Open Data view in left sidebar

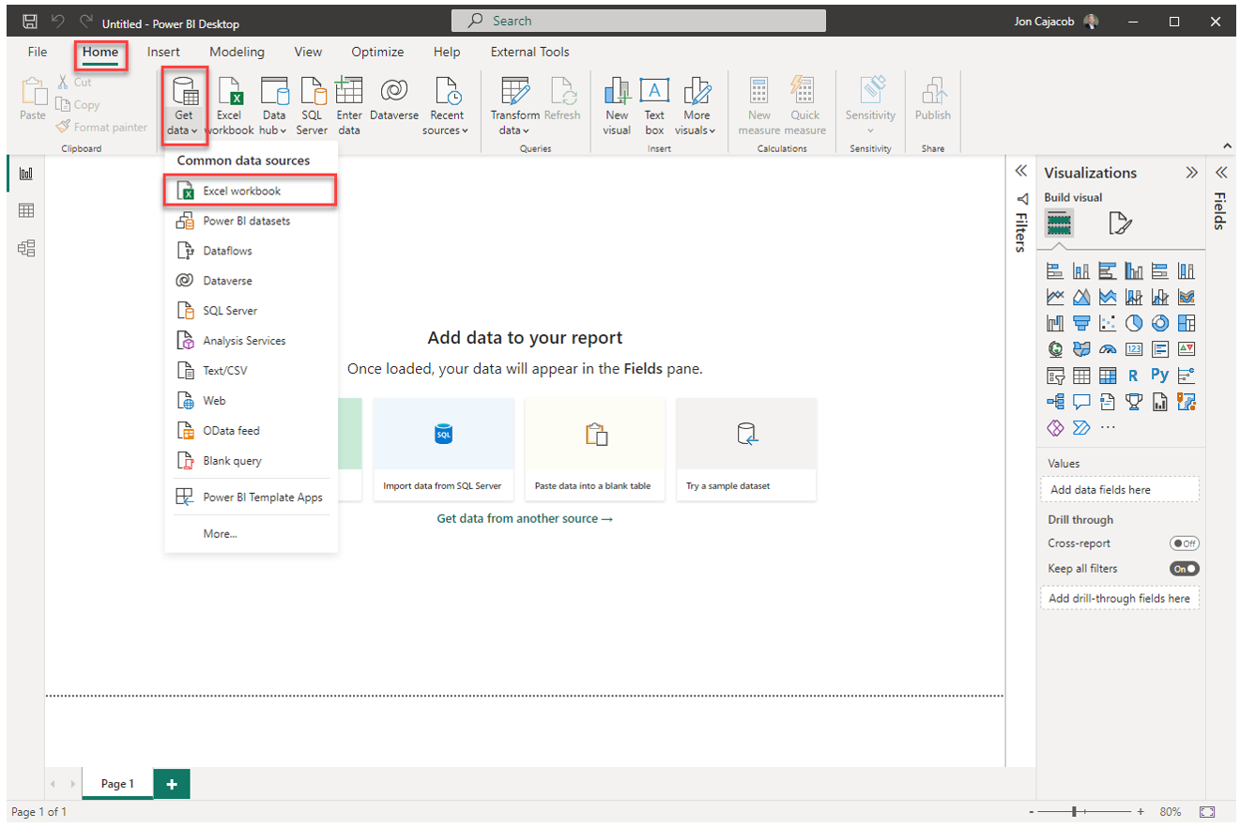(26, 211)
